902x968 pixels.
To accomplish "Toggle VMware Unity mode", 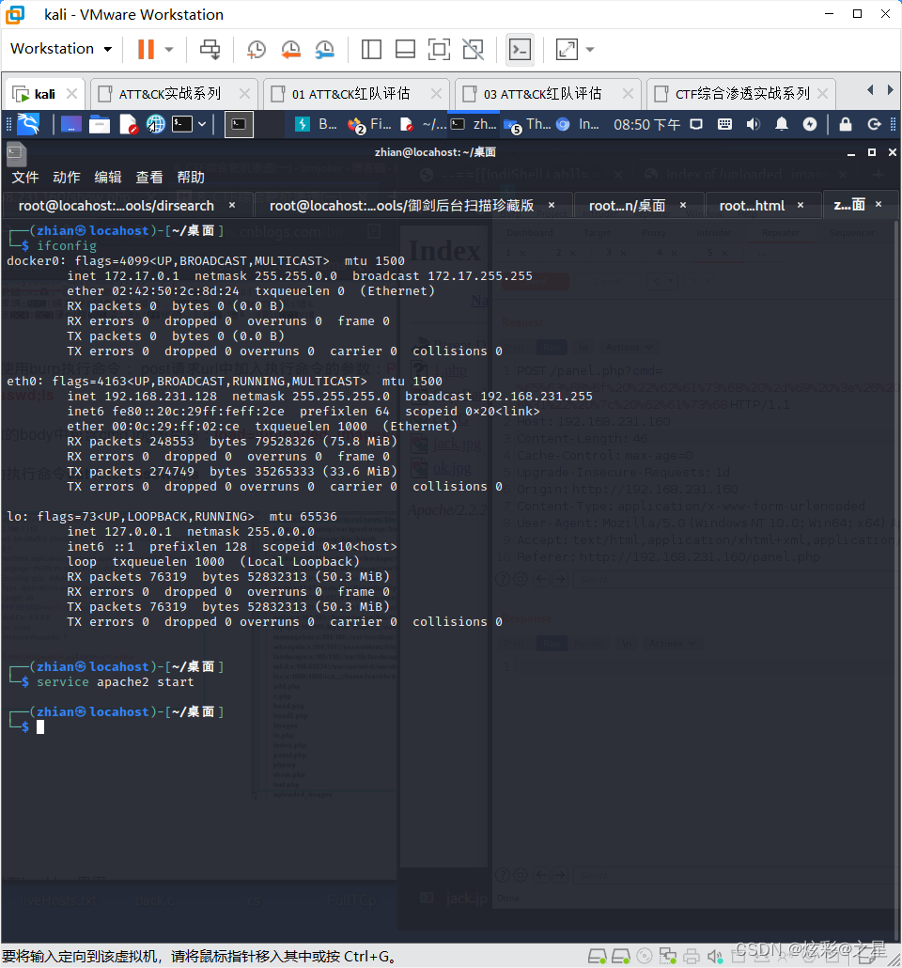I will click(x=474, y=50).
